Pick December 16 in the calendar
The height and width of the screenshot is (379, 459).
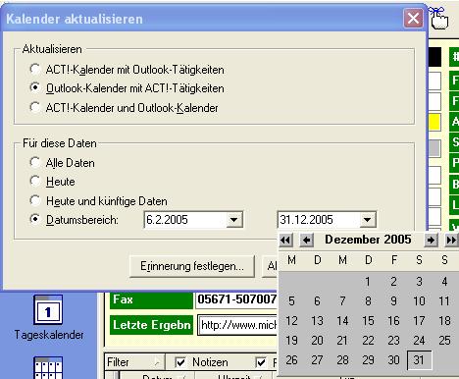pos(393,321)
